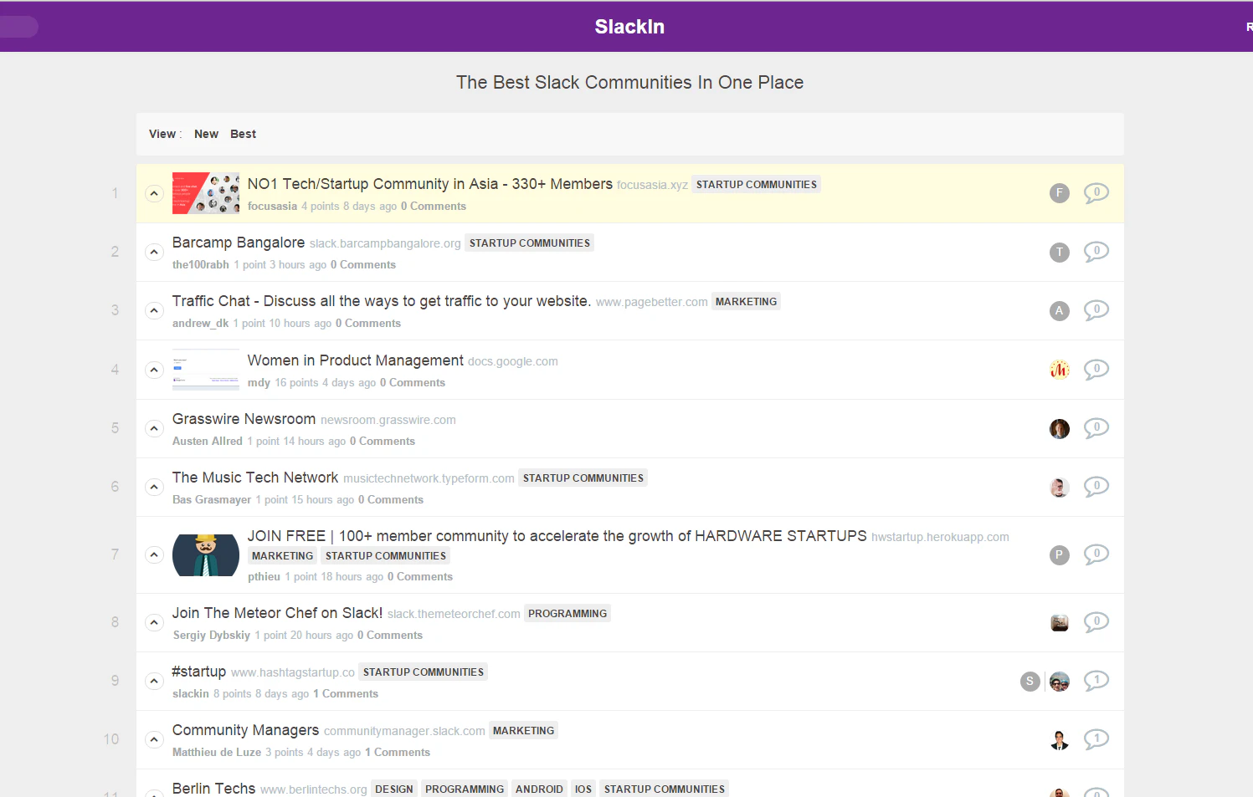Open comments bubble for Traffic Chat
This screenshot has width=1253, height=797.
click(1096, 310)
